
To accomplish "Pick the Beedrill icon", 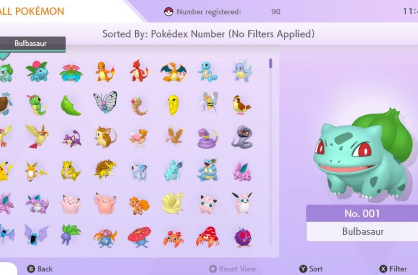I will point(209,102).
